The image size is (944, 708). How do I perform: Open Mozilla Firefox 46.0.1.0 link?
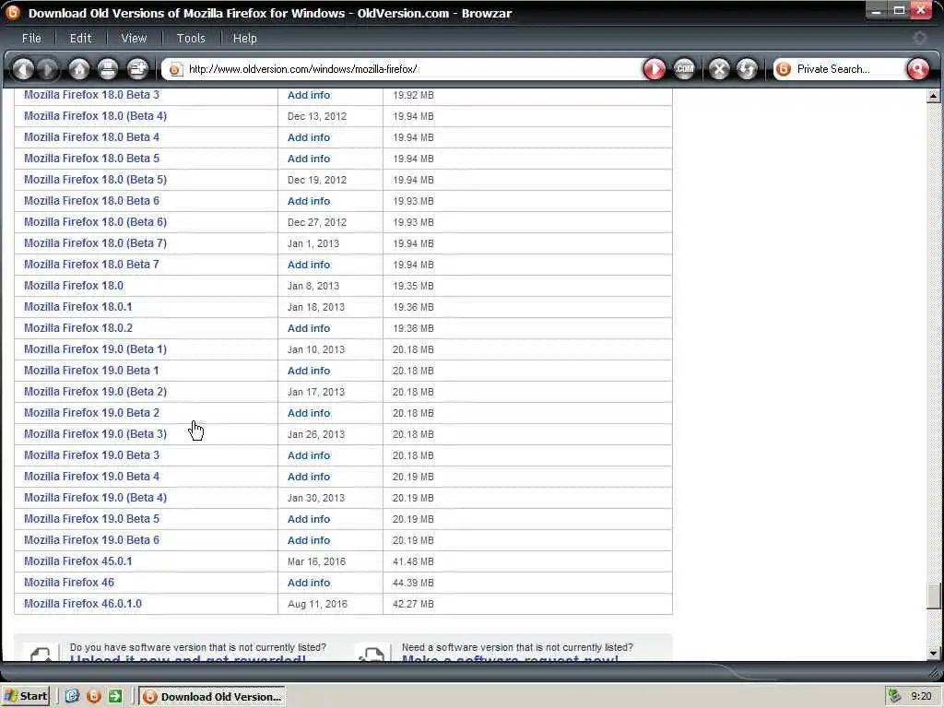[82, 603]
